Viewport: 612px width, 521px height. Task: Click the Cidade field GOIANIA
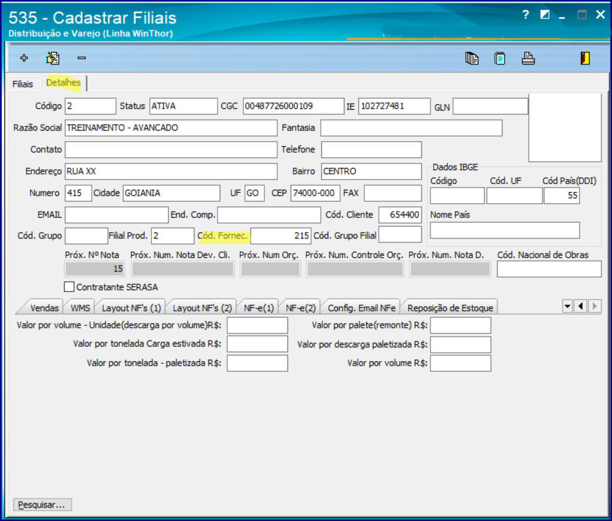point(171,193)
